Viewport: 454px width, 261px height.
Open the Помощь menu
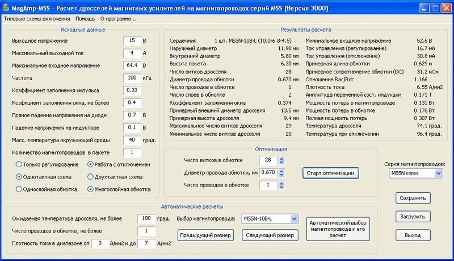[x=85, y=19]
